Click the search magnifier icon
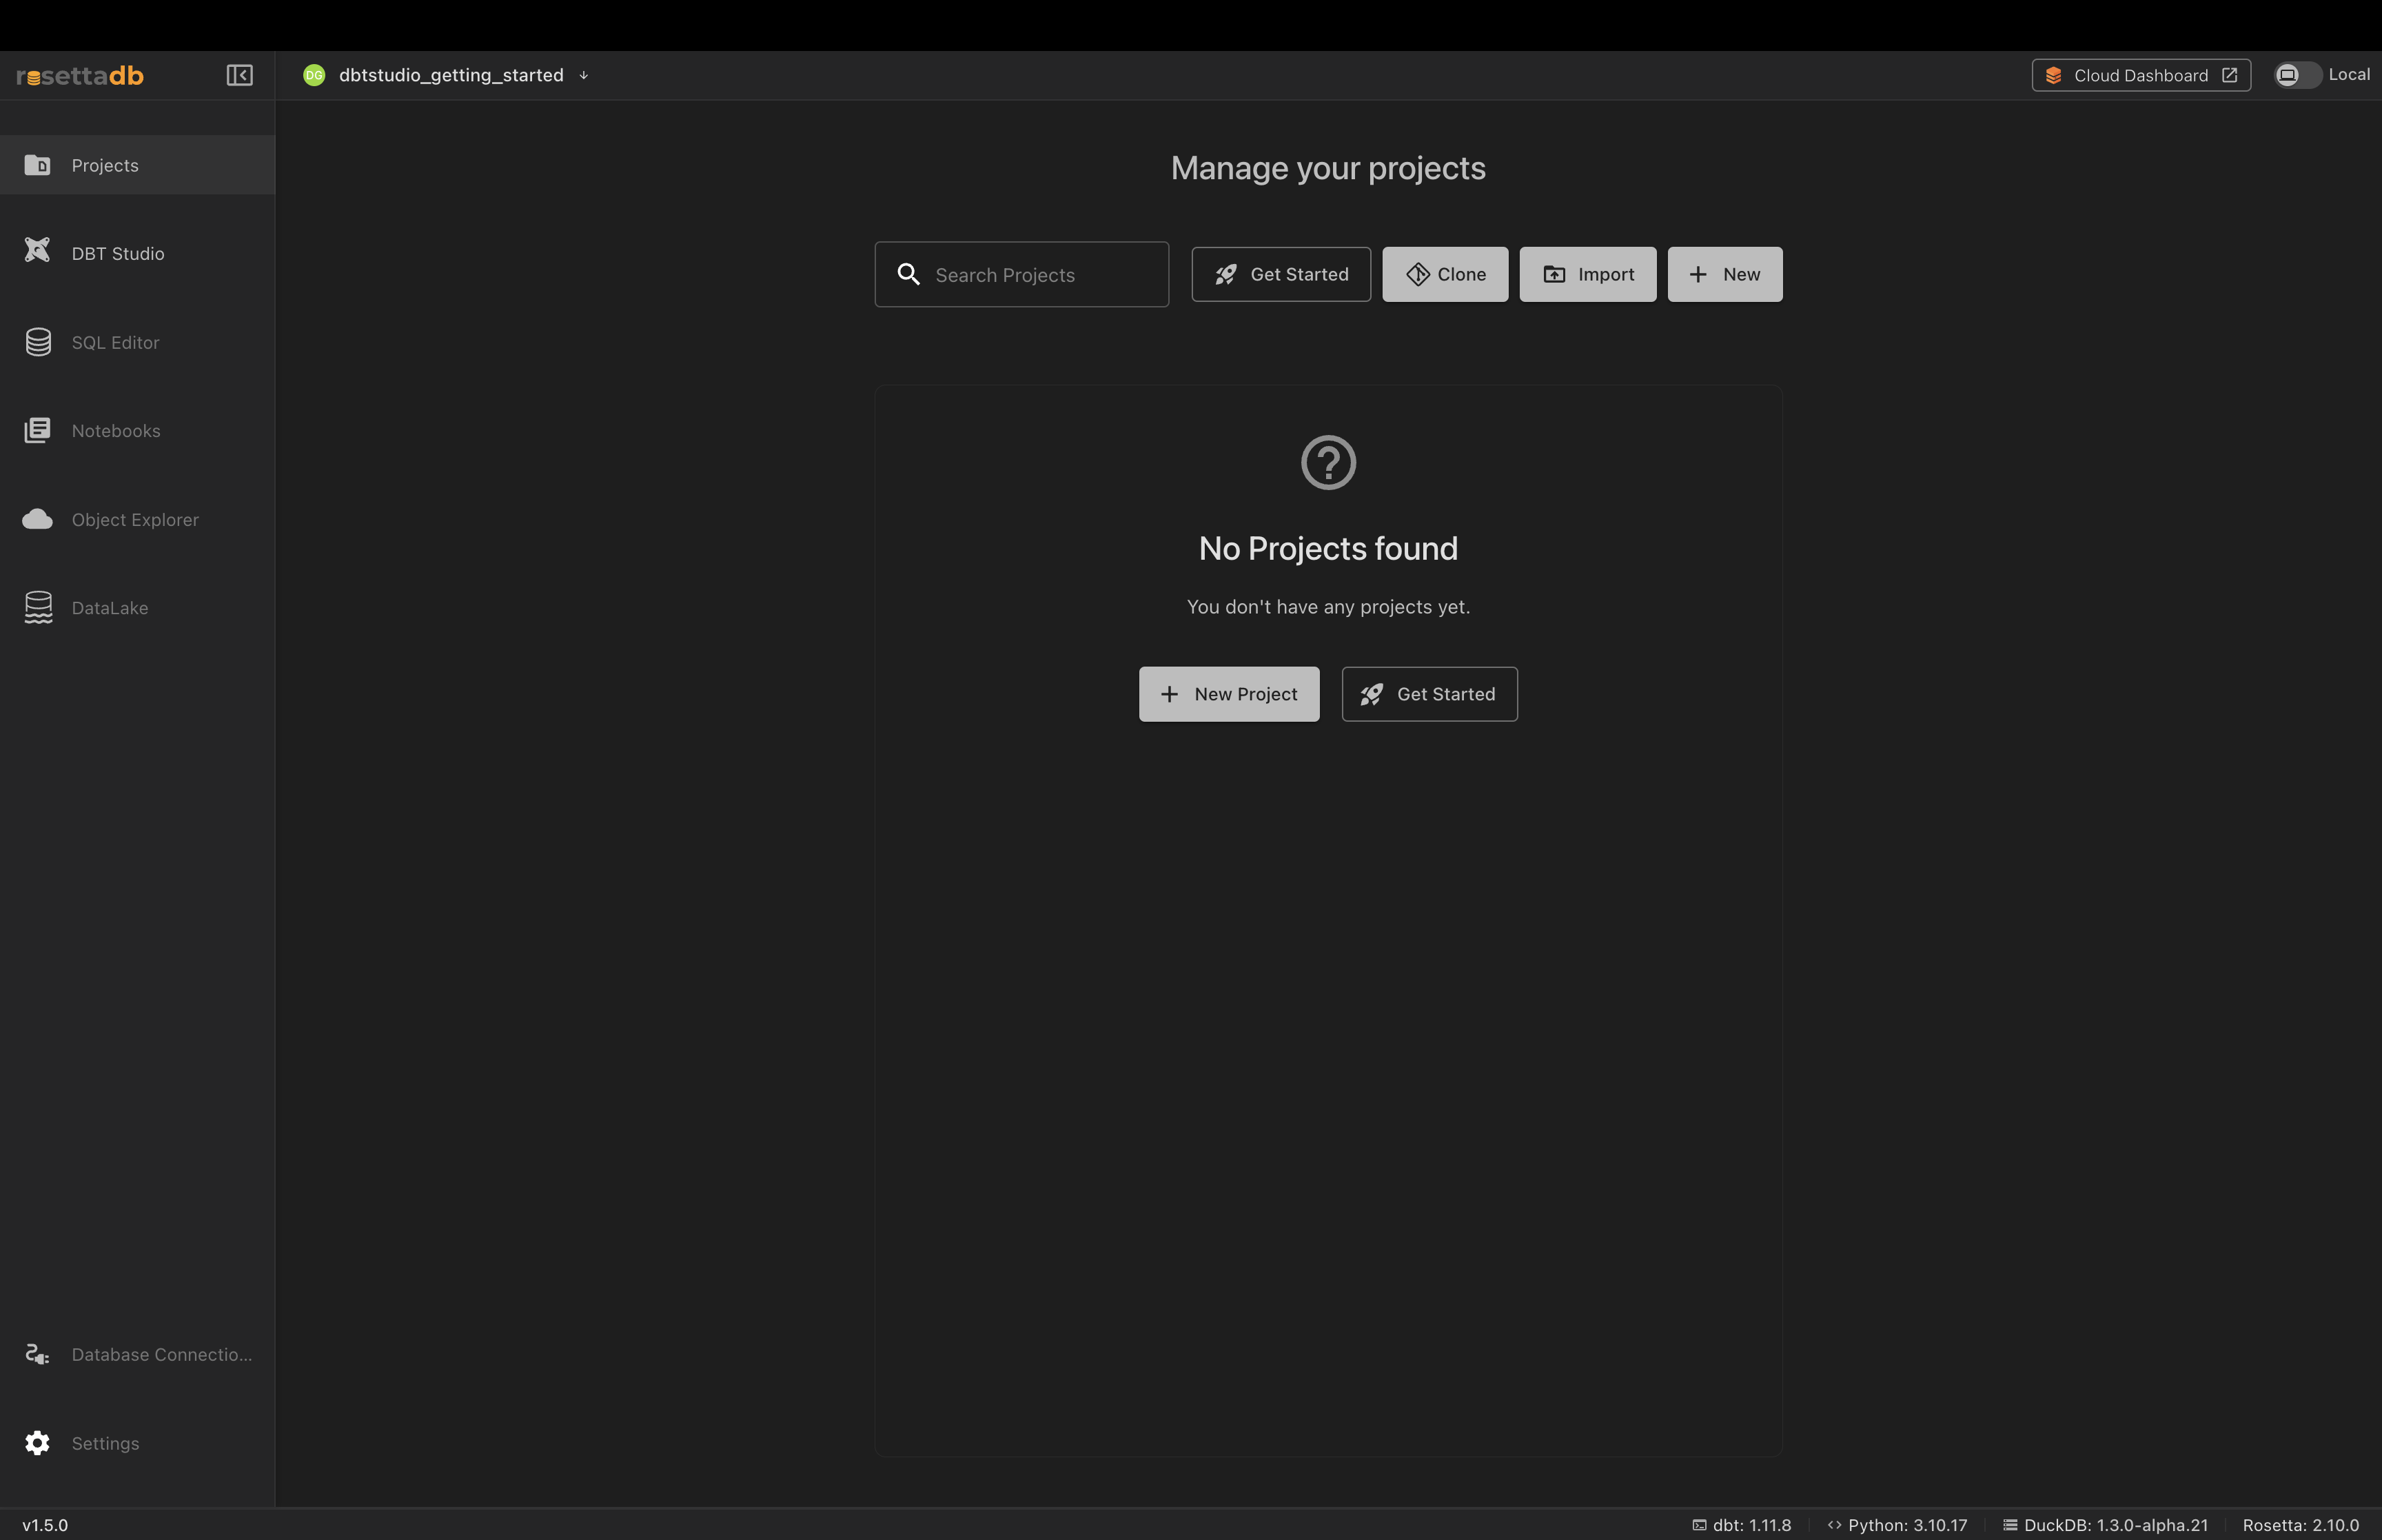 coord(908,274)
